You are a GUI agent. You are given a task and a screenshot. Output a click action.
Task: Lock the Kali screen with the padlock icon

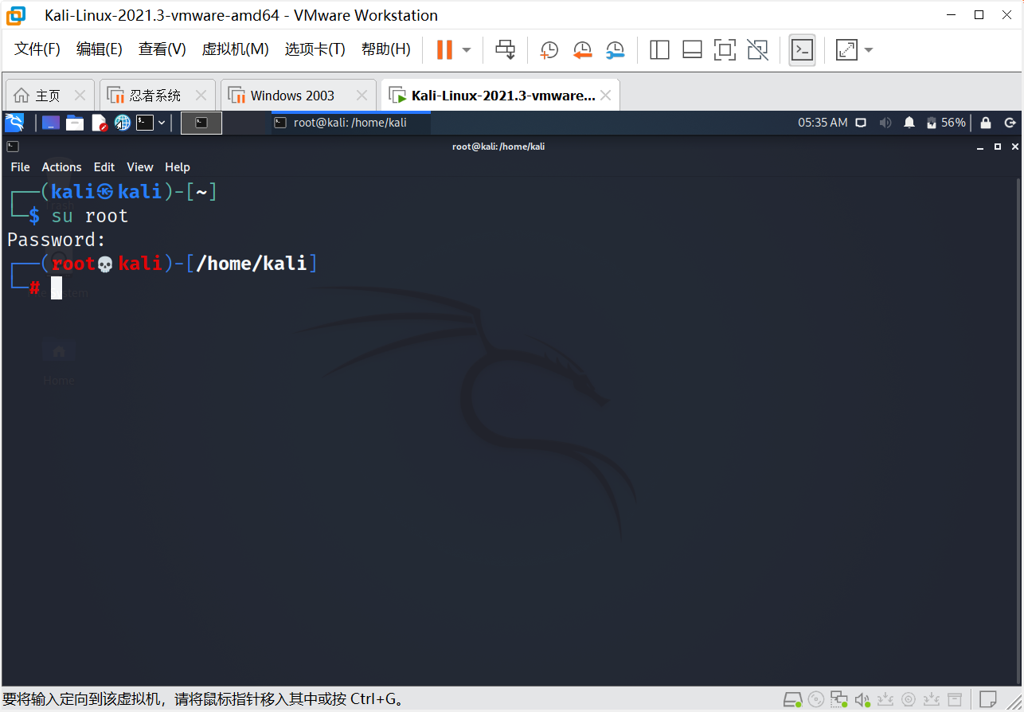click(986, 123)
